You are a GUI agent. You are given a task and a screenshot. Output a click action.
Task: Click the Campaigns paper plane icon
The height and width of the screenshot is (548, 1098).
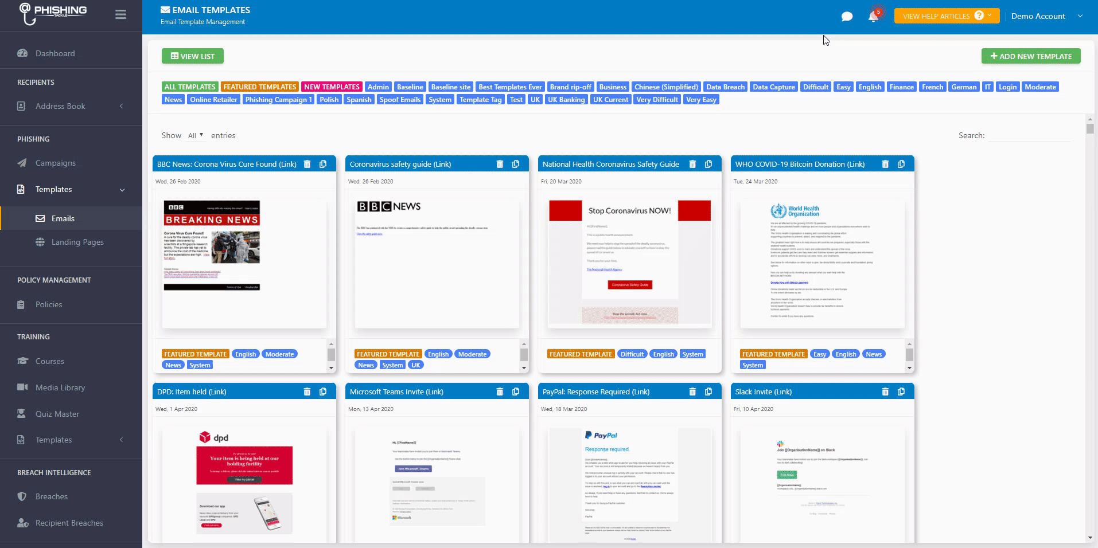point(22,163)
